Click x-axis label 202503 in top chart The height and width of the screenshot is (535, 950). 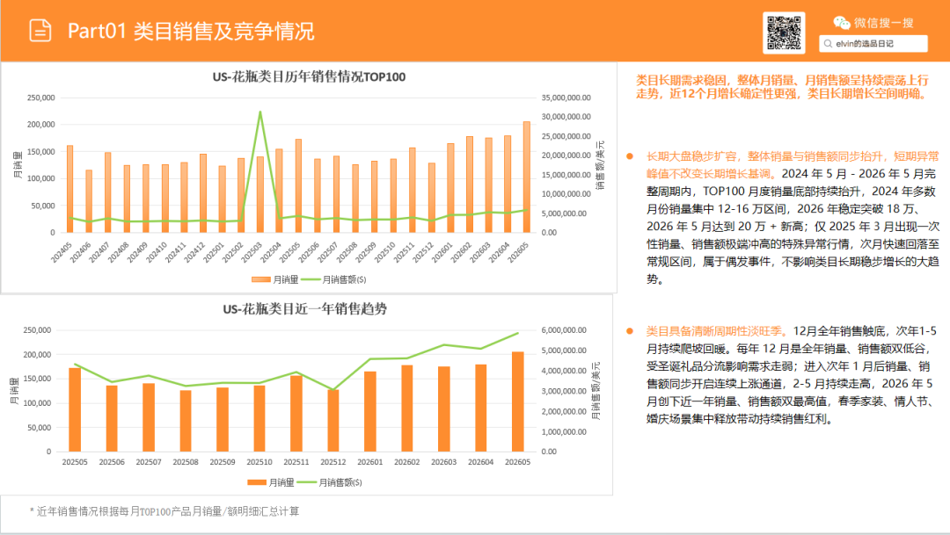click(252, 252)
